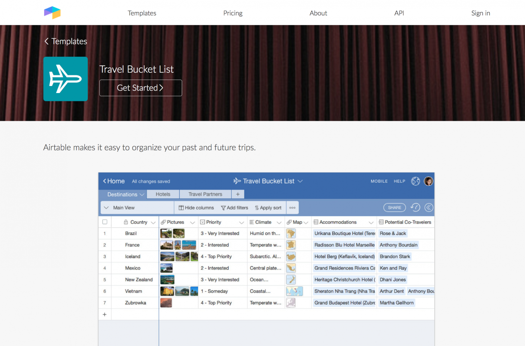The image size is (525, 346).
Task: Open the user profile avatar
Action: (428, 181)
